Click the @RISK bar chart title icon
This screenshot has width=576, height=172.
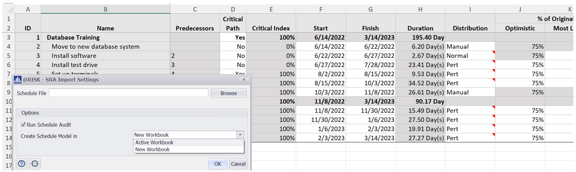(x=18, y=80)
